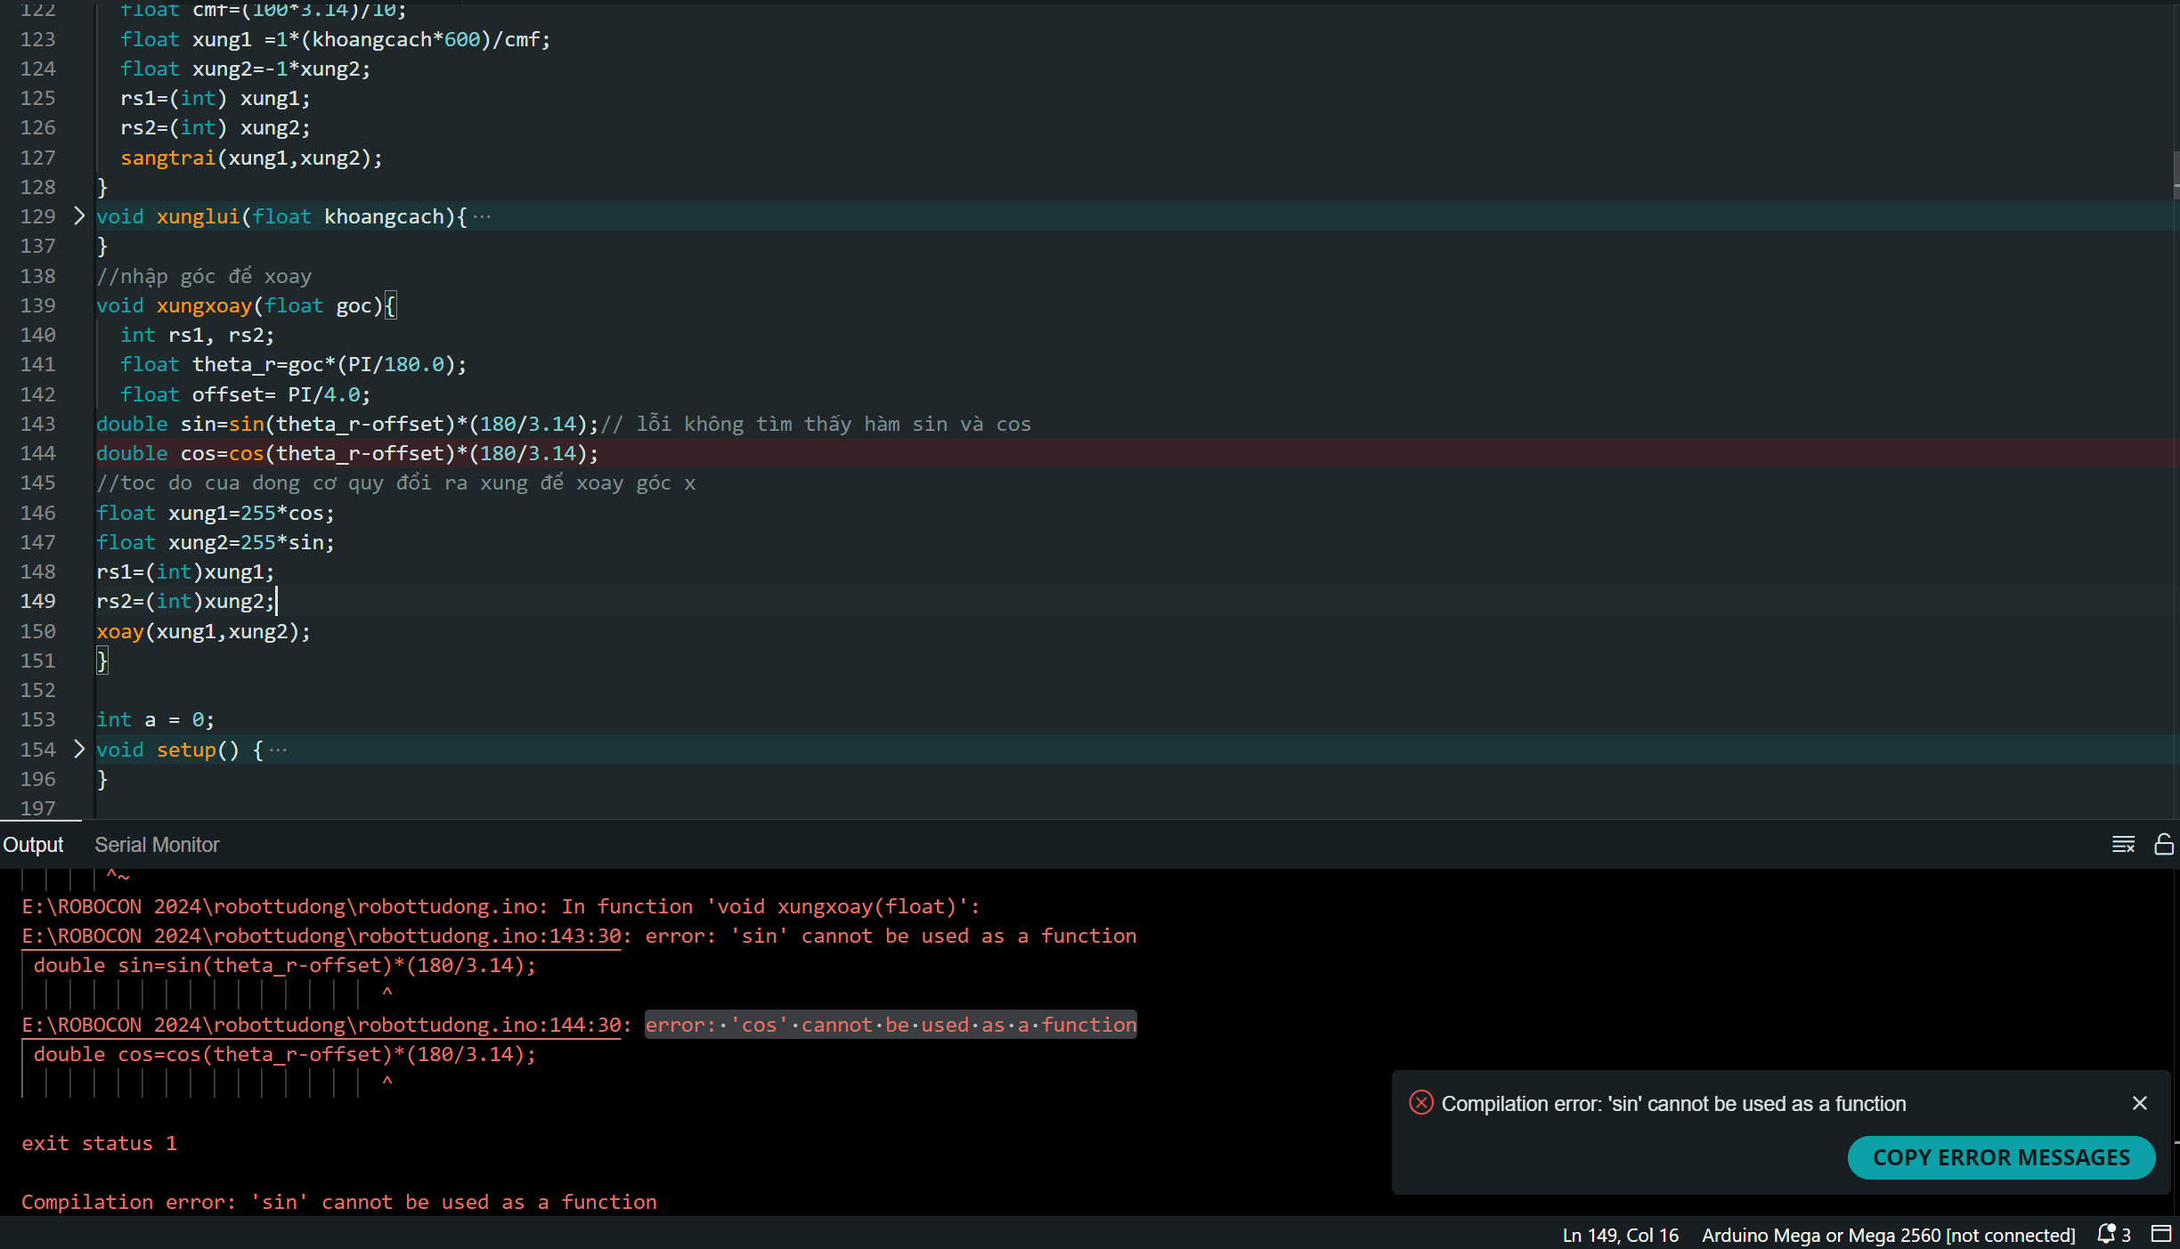The height and width of the screenshot is (1249, 2180).
Task: Open error link for line 143:30
Action: pyautogui.click(x=321, y=936)
